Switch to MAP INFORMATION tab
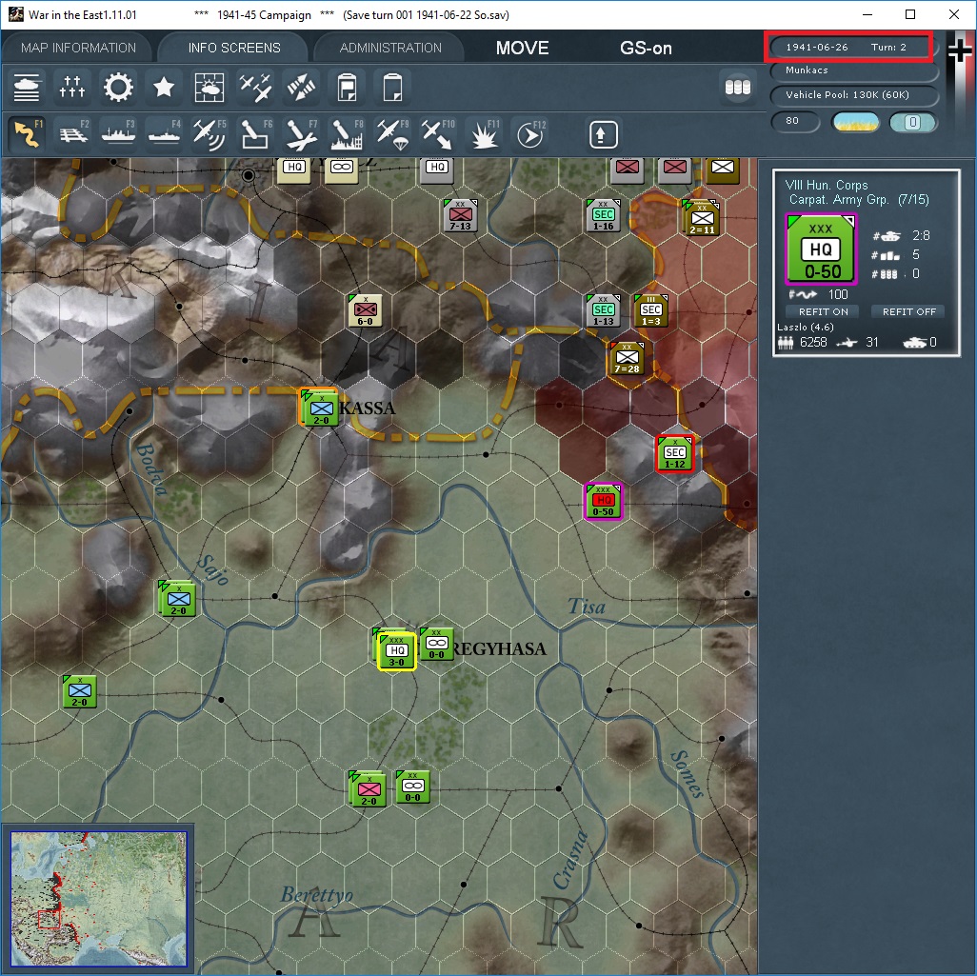Screen dimensions: 977x976 [78, 48]
